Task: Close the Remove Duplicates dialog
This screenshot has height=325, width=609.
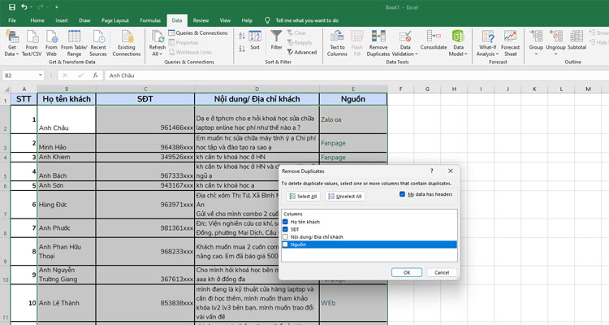Action: (x=450, y=171)
